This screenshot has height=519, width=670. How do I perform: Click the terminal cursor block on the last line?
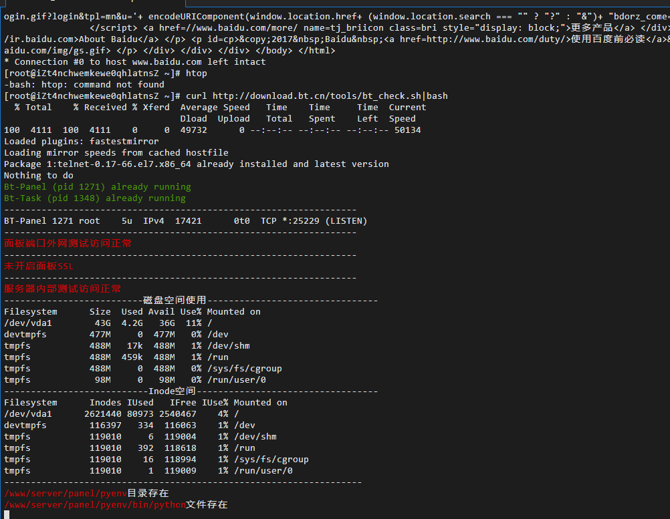click(7, 514)
